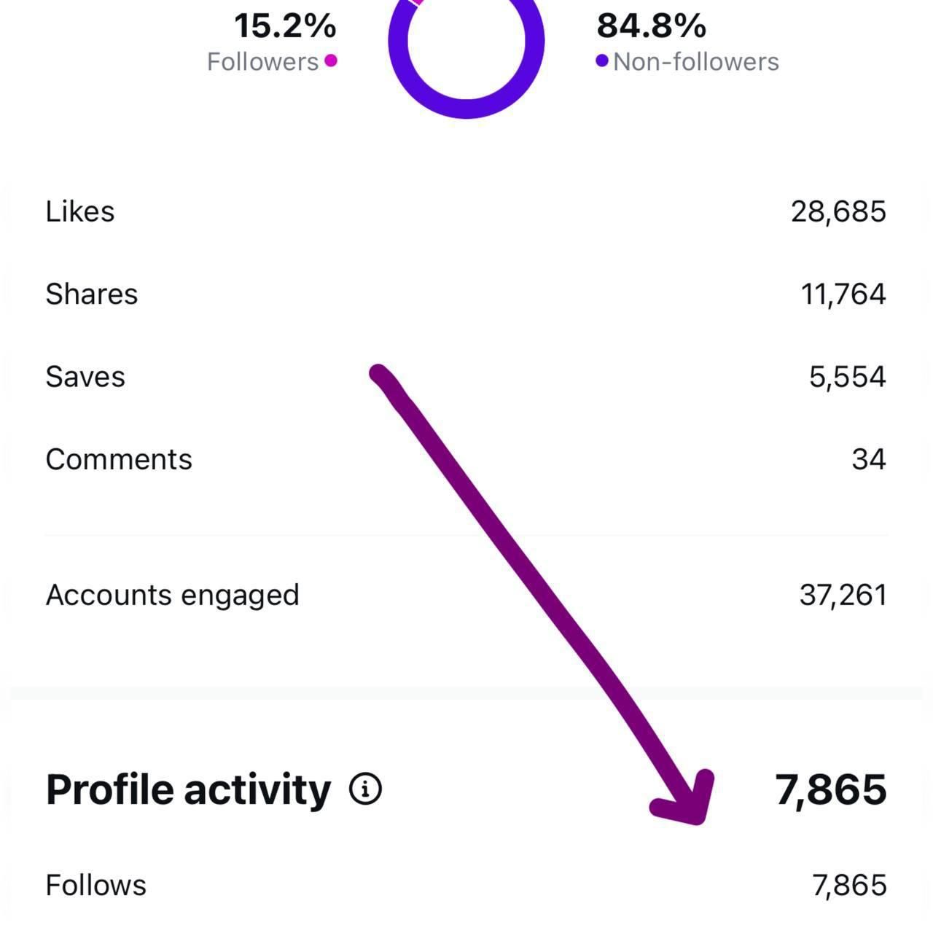Select the Follows row label
This screenshot has height=933, width=933.
coord(96,885)
